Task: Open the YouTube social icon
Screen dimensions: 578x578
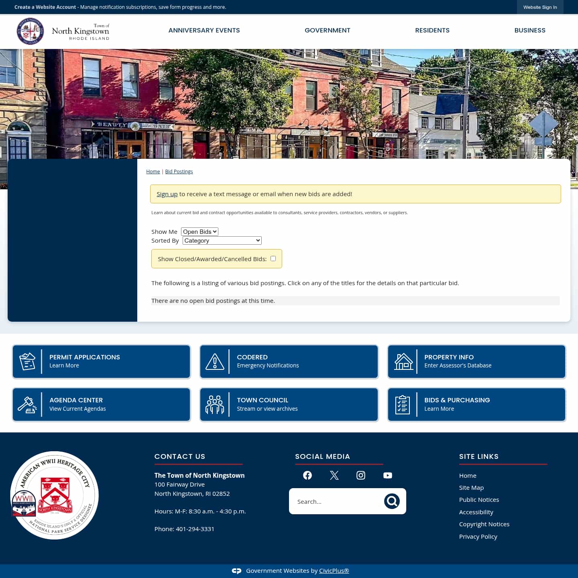Action: [388, 475]
